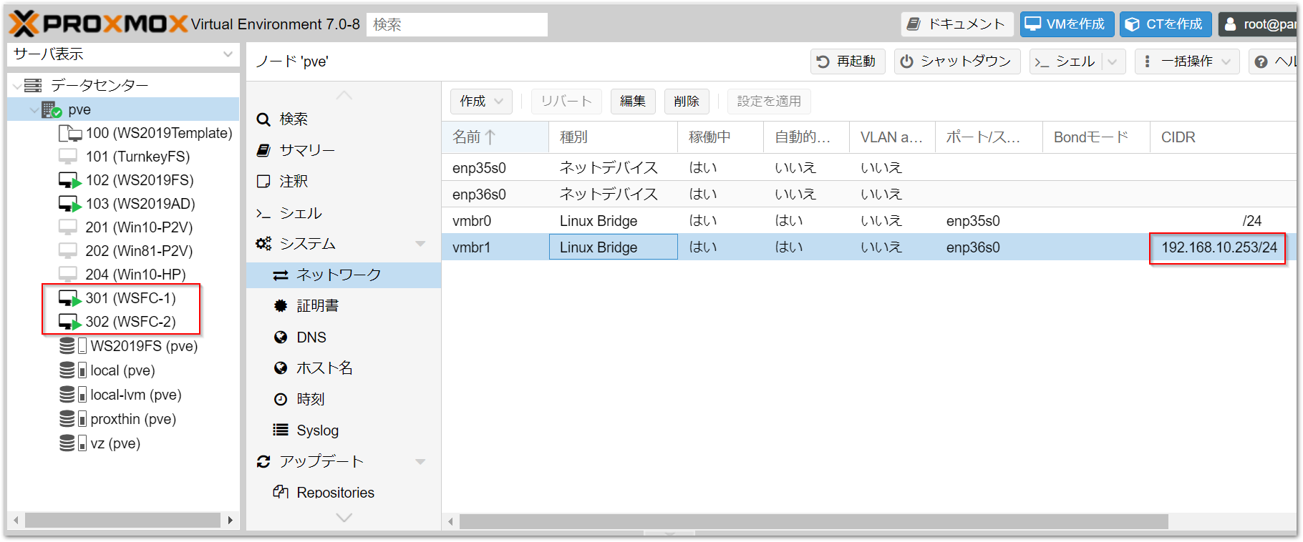The image size is (1303, 542).
Task: Open the 作成 dropdown button
Action: point(481,102)
